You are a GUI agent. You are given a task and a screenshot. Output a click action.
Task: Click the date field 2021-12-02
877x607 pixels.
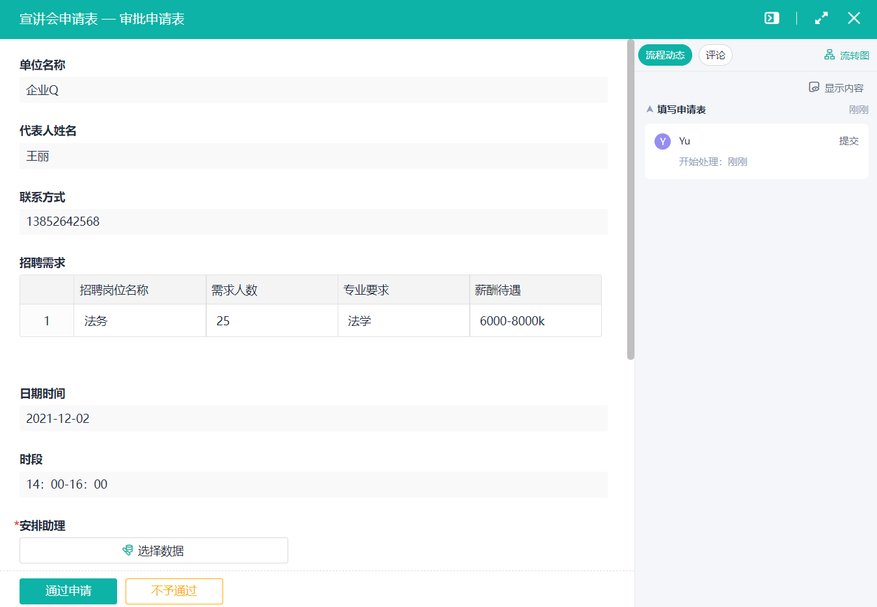coord(313,418)
